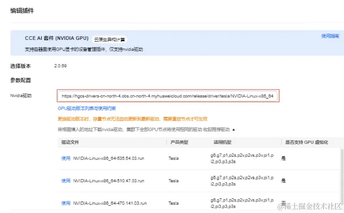Collapse recommended drivers via 收起推荐驱动 arrow
The image size is (344, 213).
click(x=234, y=130)
